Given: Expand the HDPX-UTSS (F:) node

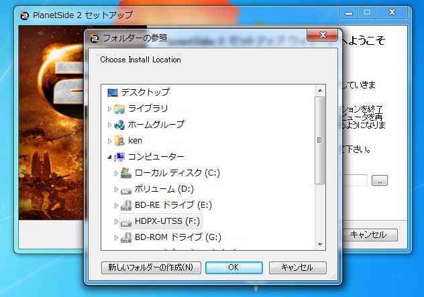Looking at the screenshot, I should (x=116, y=222).
